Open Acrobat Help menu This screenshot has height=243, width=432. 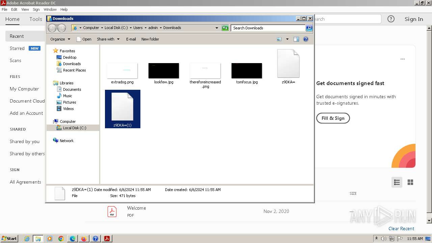(64, 9)
